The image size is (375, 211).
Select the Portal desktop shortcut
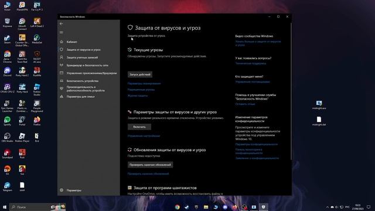22,121
